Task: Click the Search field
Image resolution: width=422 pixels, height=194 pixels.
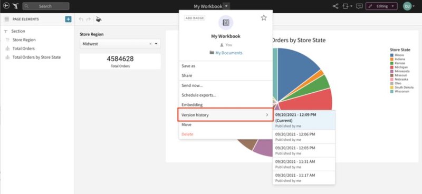Action: click(x=46, y=6)
